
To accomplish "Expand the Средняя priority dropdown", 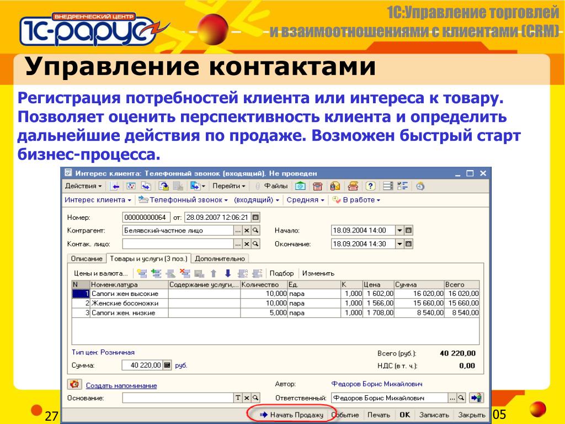I will (305, 200).
